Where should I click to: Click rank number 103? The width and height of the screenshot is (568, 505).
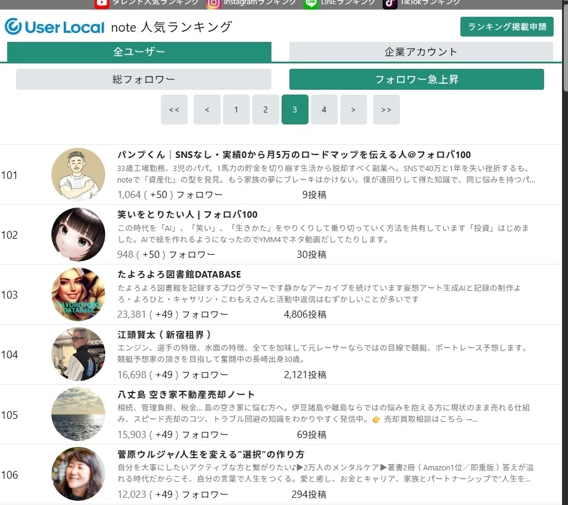[10, 295]
